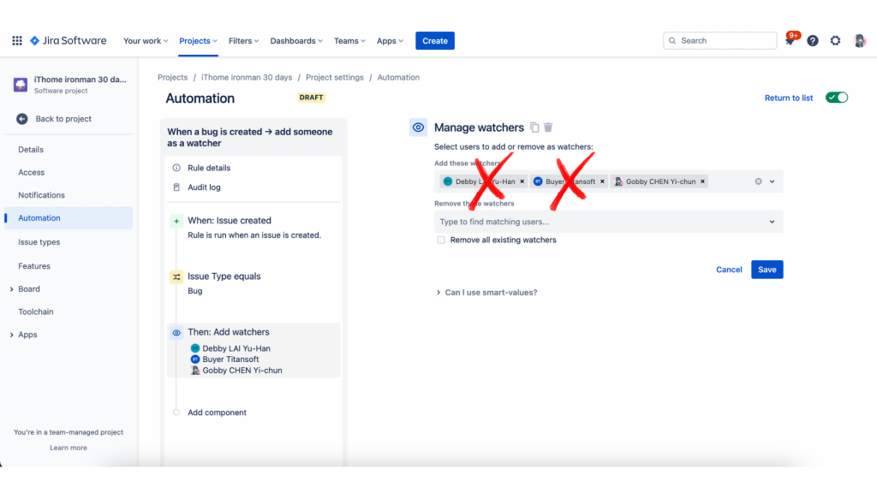Click the Back to project arrow icon
877x493 pixels.
21,119
